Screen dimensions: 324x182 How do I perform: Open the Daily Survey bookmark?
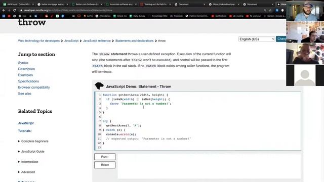click(x=137, y=16)
